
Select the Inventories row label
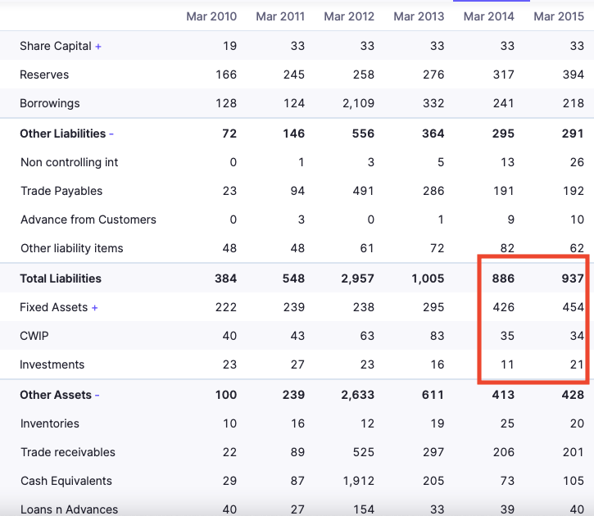49,423
